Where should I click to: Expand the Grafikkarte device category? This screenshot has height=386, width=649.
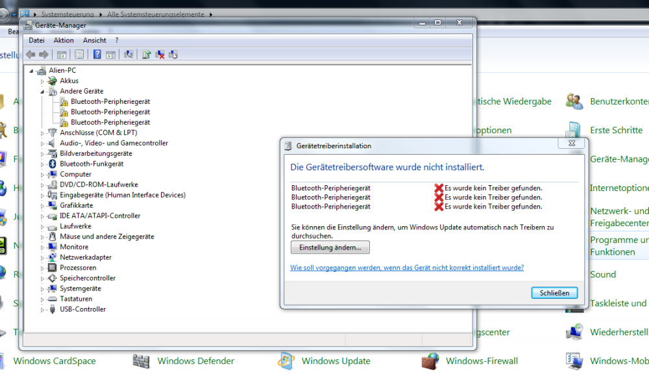(x=43, y=205)
